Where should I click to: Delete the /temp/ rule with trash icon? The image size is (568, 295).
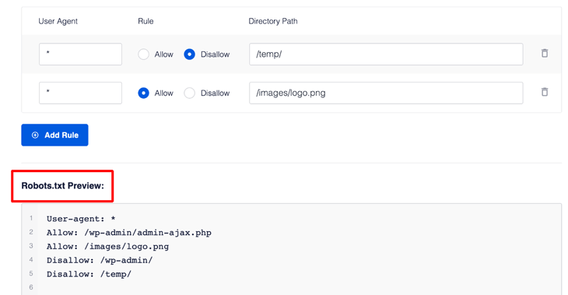coord(545,53)
